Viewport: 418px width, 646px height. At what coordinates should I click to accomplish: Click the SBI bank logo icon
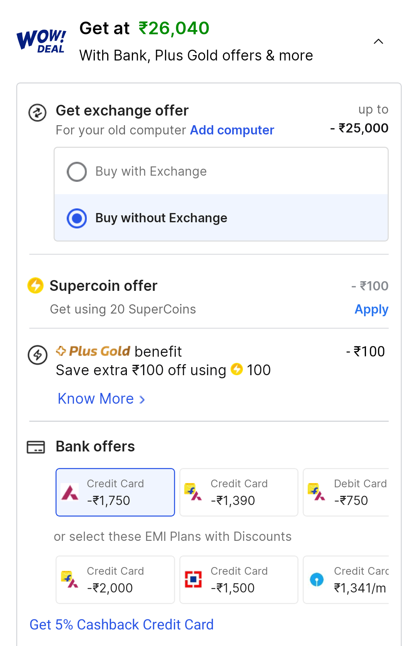coord(317,579)
